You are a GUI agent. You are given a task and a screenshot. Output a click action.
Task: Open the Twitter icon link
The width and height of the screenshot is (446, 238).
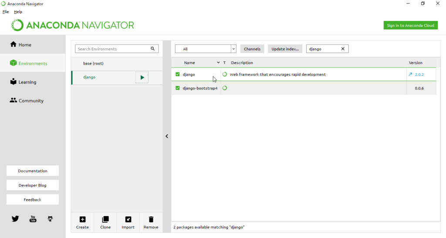[15, 219]
